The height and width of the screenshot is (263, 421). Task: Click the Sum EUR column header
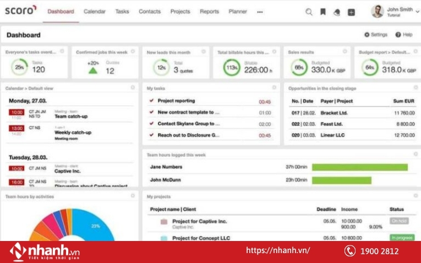click(x=404, y=101)
